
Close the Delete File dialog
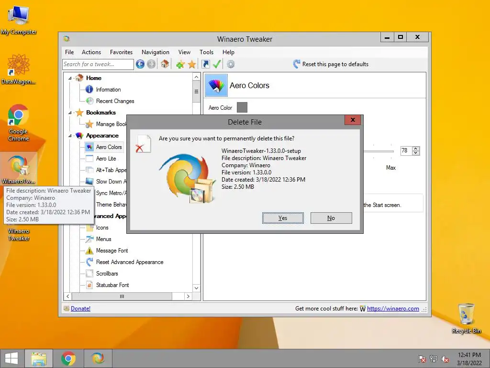(353, 120)
